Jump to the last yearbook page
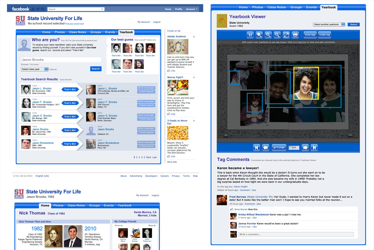 (x=314, y=147)
